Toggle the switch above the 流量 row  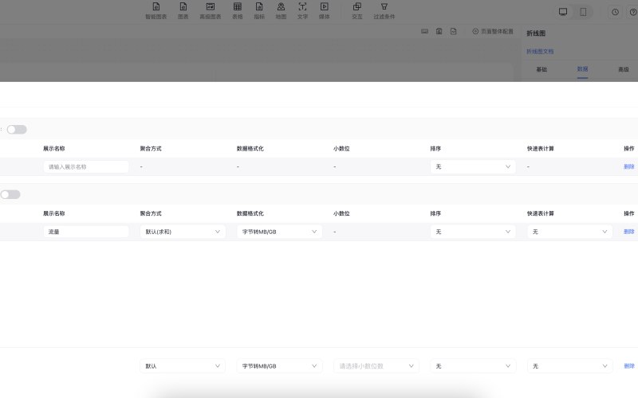pyautogui.click(x=10, y=194)
